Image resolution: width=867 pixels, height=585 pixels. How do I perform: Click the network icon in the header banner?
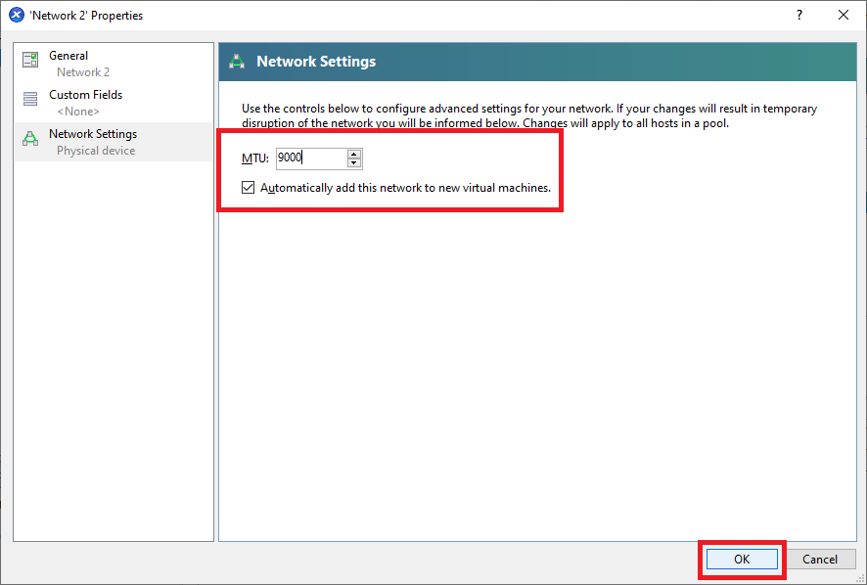[237, 62]
